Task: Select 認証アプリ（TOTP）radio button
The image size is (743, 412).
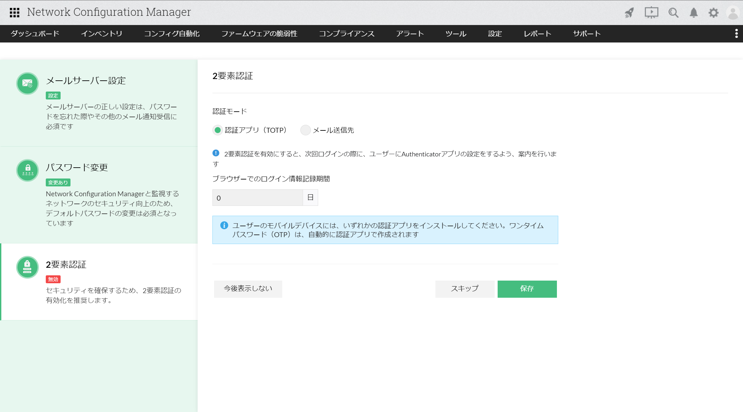Action: coord(217,130)
